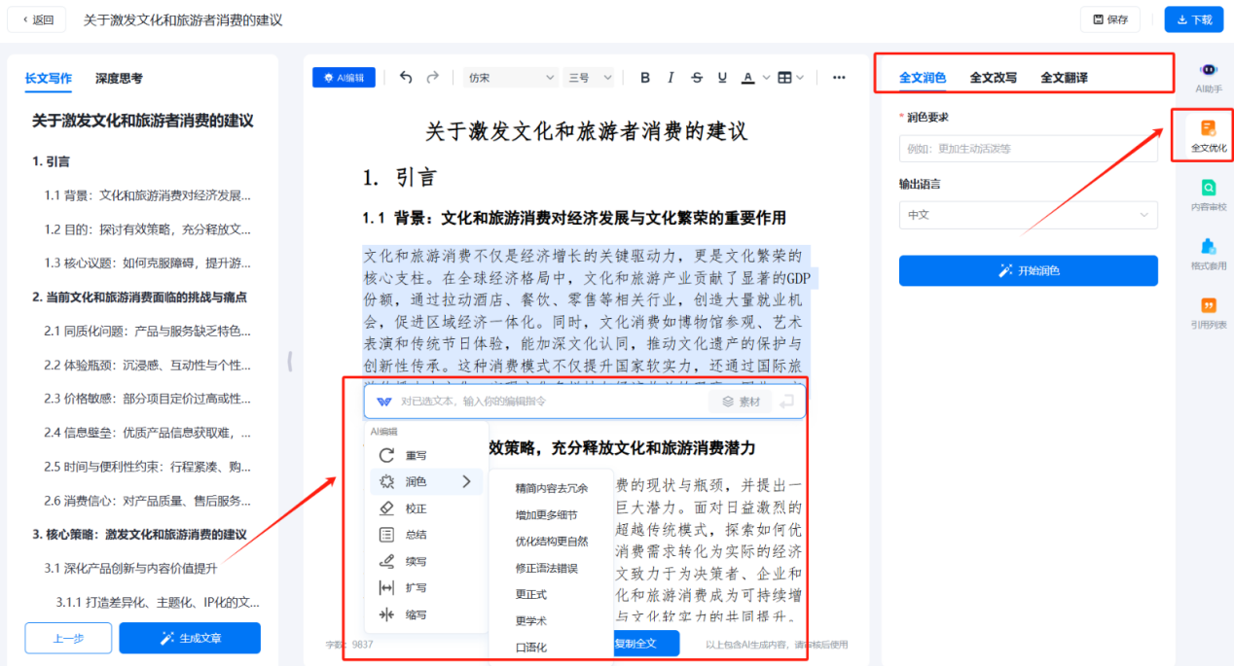Toggle underline formatting

click(722, 78)
